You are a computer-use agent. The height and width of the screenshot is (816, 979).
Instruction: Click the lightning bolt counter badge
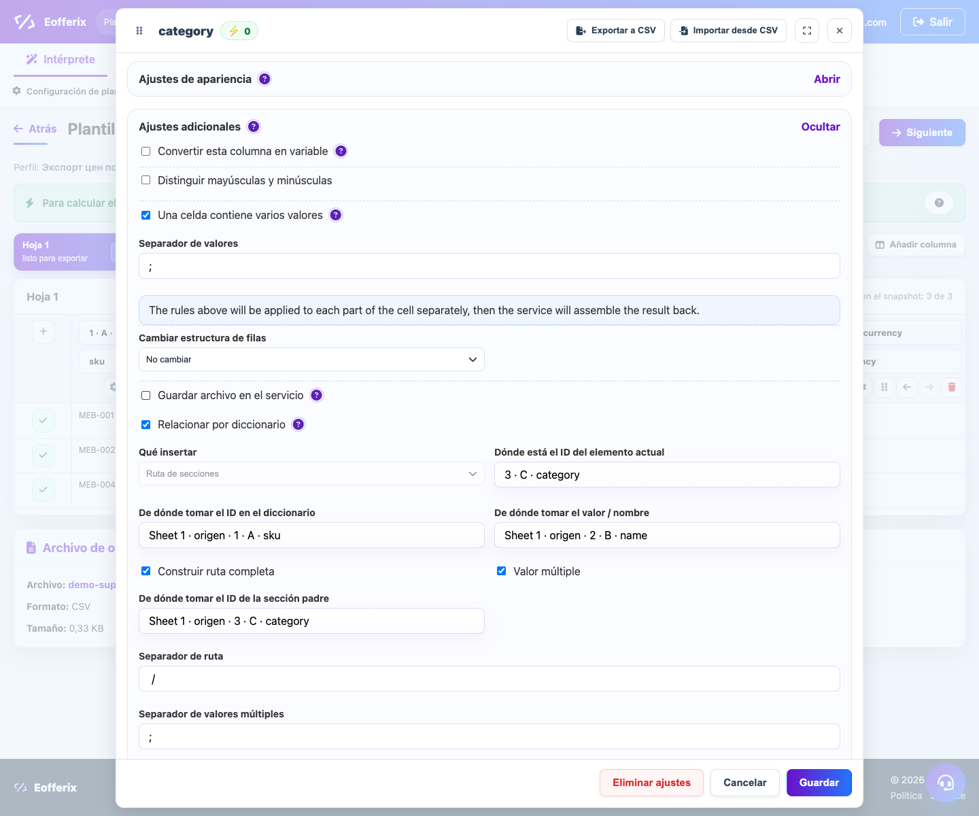tap(239, 31)
